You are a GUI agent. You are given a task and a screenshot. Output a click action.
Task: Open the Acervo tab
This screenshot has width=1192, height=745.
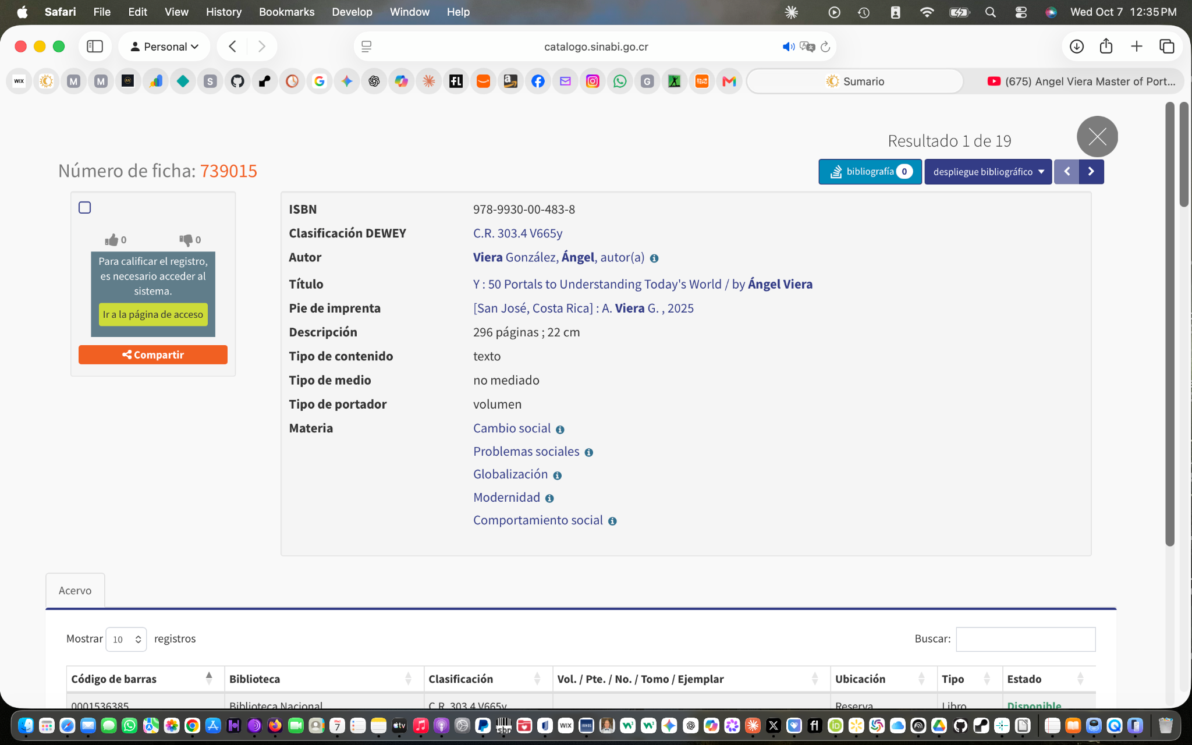[x=75, y=590]
